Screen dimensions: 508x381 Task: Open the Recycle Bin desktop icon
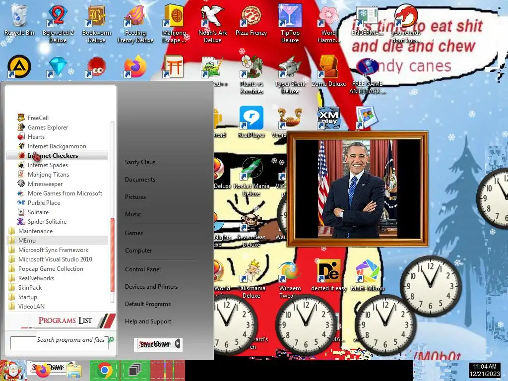point(19,20)
